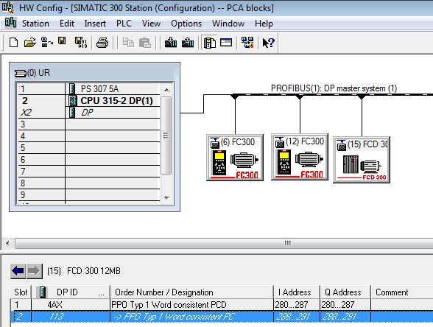Image resolution: width=433 pixels, height=327 pixels.
Task: Select rack row 1 PS 307 5A
Action: [x=89, y=89]
